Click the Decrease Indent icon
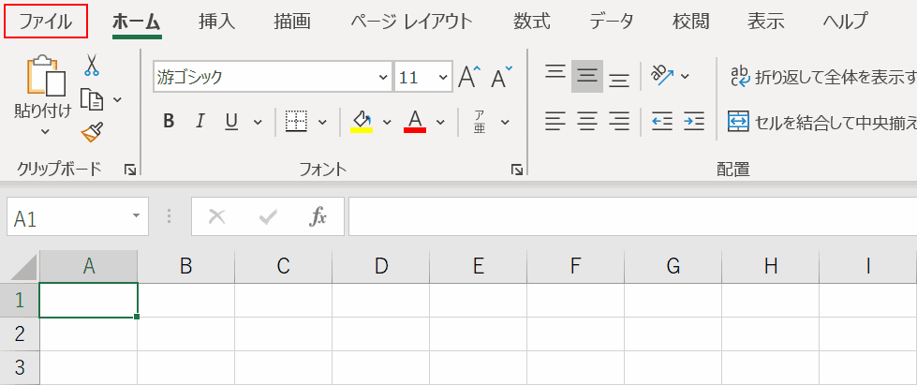This screenshot has width=917, height=385. point(661,121)
